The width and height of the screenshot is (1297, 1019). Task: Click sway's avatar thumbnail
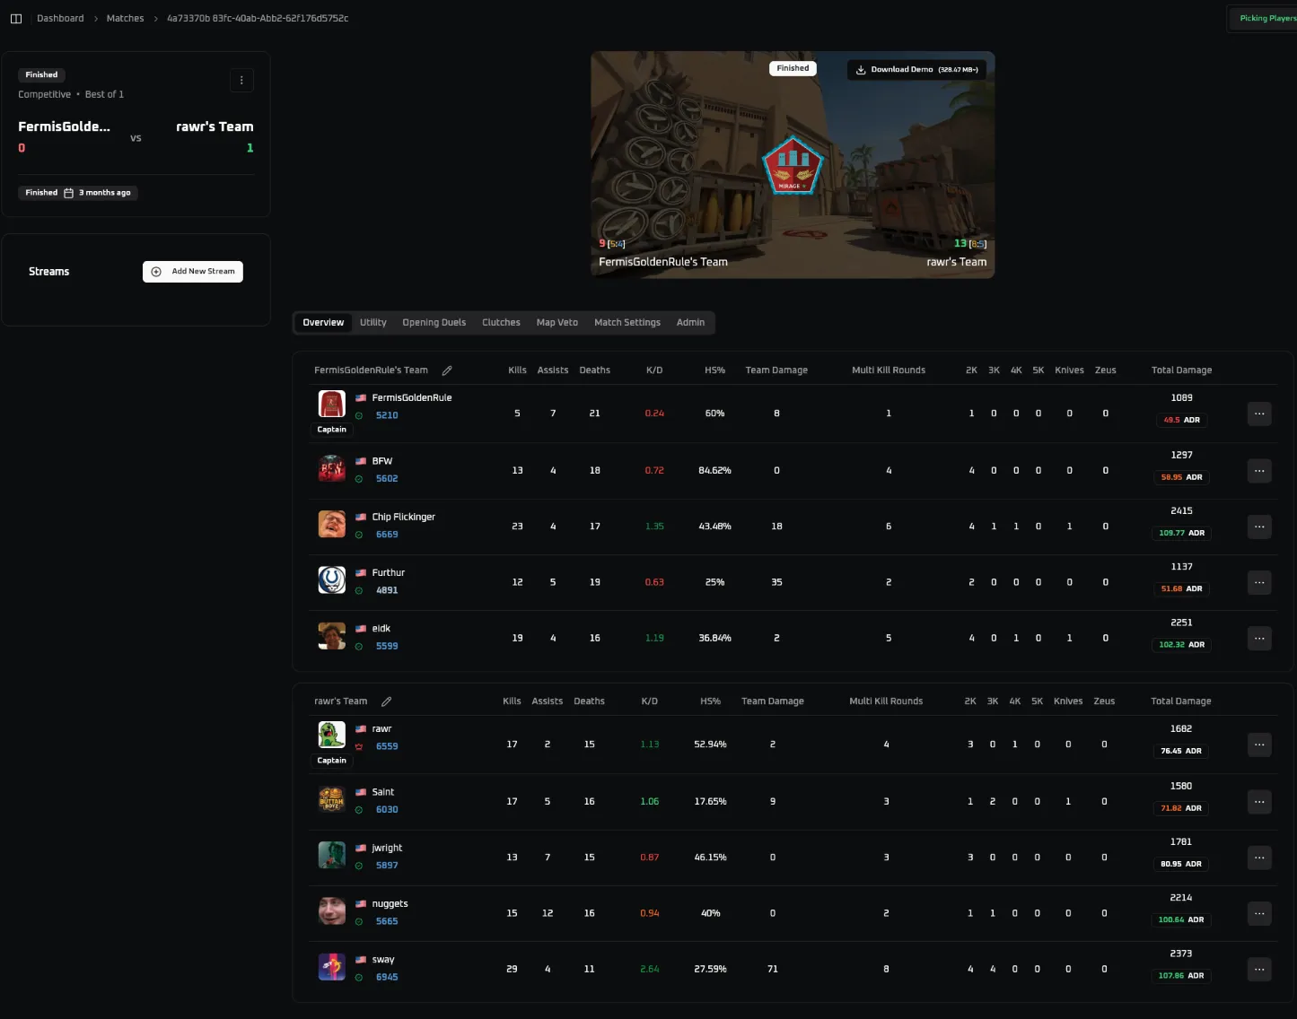(331, 967)
